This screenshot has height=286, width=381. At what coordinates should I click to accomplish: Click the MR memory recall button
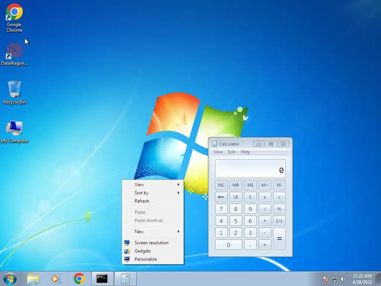[236, 185]
